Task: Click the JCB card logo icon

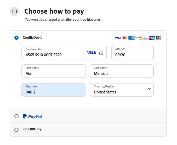Action: (x=158, y=38)
